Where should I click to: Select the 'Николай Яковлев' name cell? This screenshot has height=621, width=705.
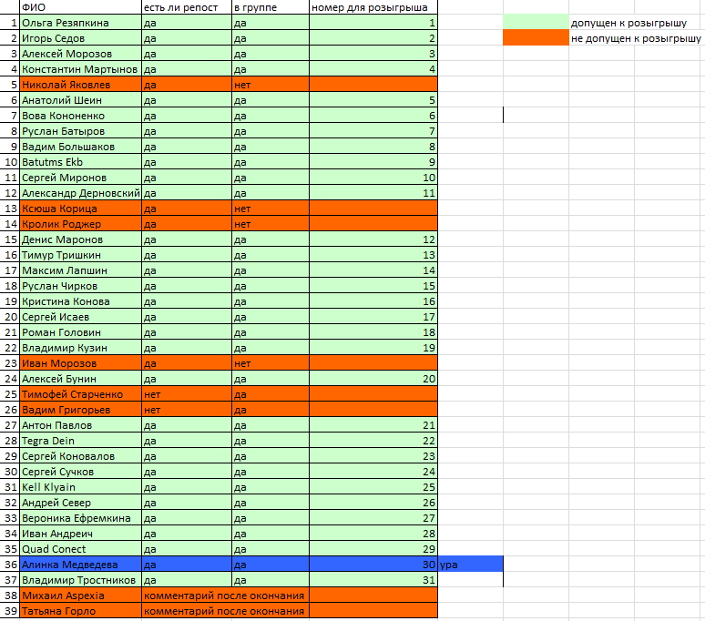tap(80, 85)
